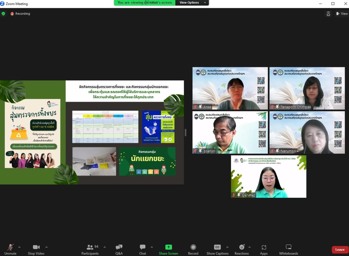Leave the meeting
The height and width of the screenshot is (256, 349).
click(x=340, y=250)
